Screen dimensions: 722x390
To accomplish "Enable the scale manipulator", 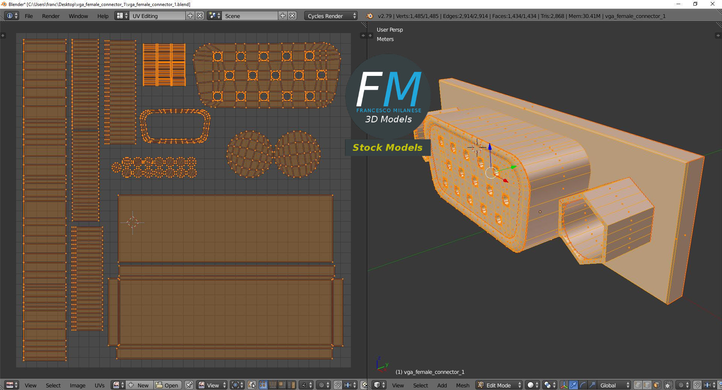I will [x=592, y=385].
